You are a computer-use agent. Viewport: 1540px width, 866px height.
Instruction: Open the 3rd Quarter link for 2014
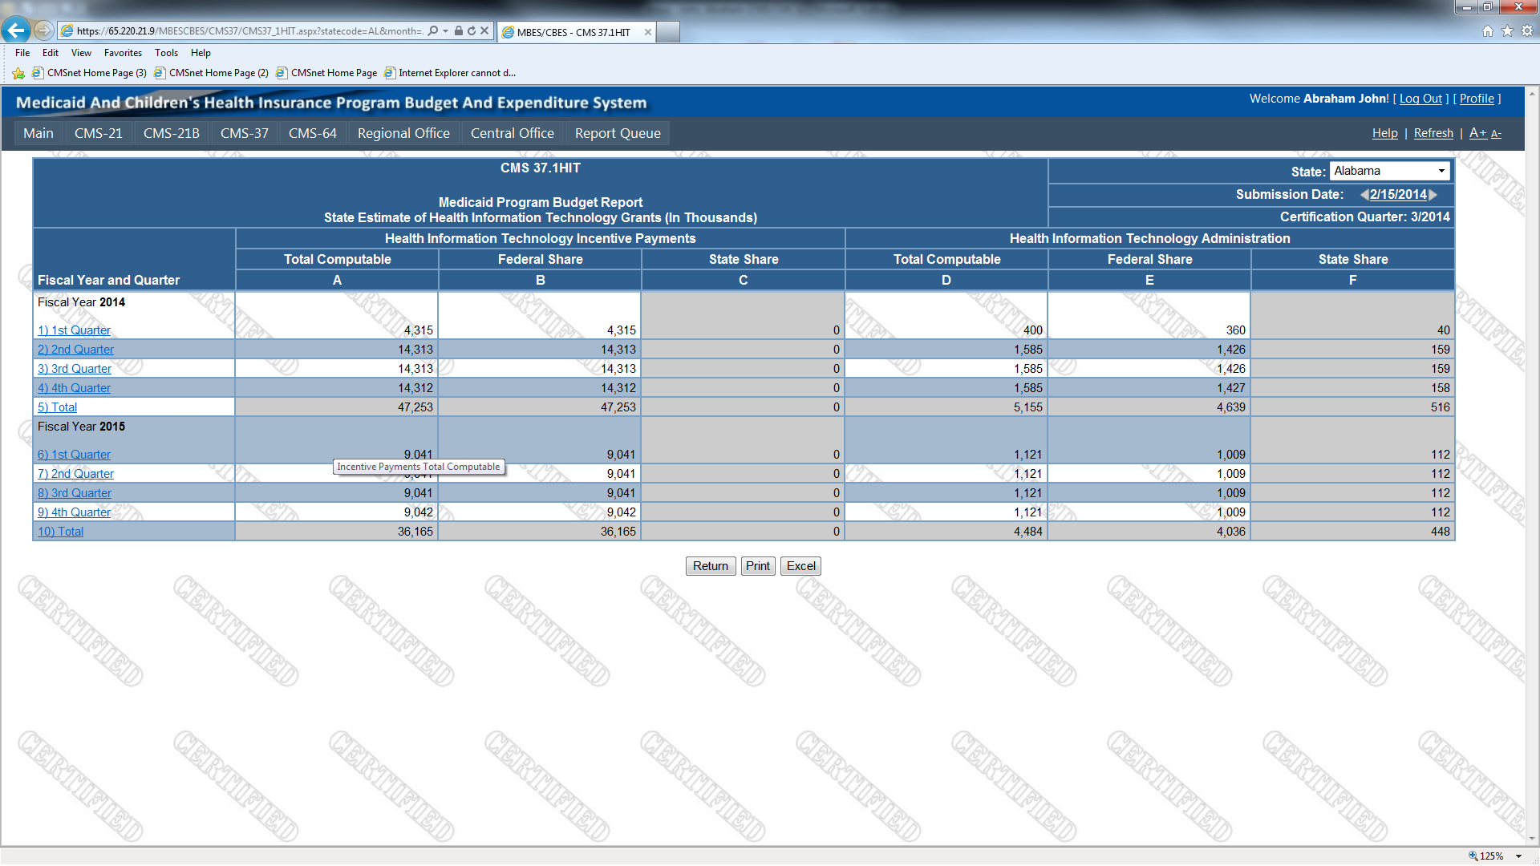[x=75, y=369]
